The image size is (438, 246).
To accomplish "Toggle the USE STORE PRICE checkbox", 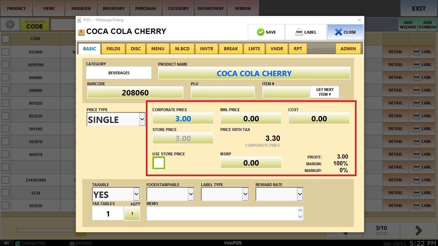I will (x=159, y=163).
